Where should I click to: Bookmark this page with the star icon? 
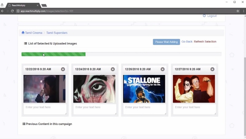(x=238, y=11)
